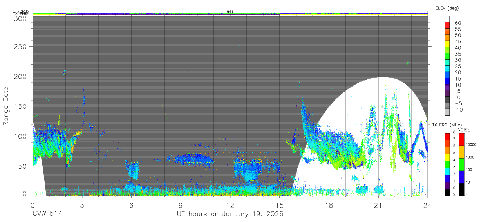The width and height of the screenshot is (481, 222).
Task: Select the 200 tick on Range Gate axis
Action: [21, 76]
